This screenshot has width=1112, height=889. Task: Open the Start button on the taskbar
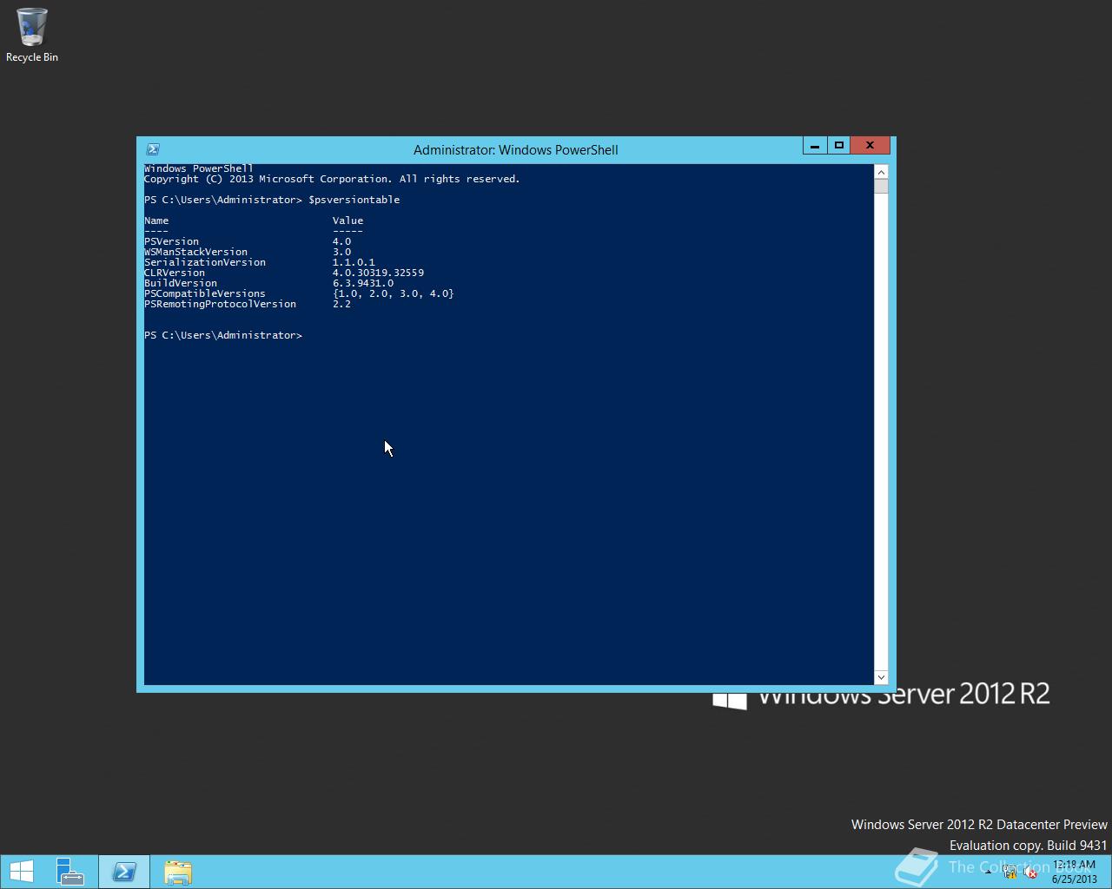pyautogui.click(x=22, y=872)
